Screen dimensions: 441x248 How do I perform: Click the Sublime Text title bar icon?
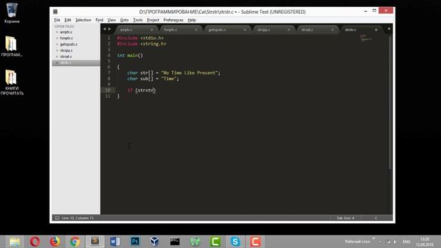point(55,12)
